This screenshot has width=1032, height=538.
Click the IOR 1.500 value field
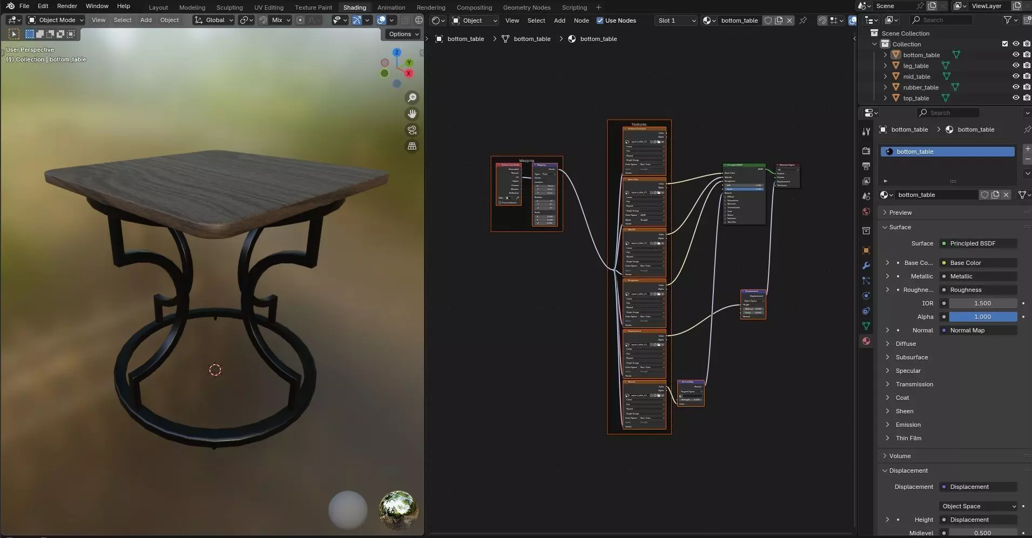[x=983, y=303]
